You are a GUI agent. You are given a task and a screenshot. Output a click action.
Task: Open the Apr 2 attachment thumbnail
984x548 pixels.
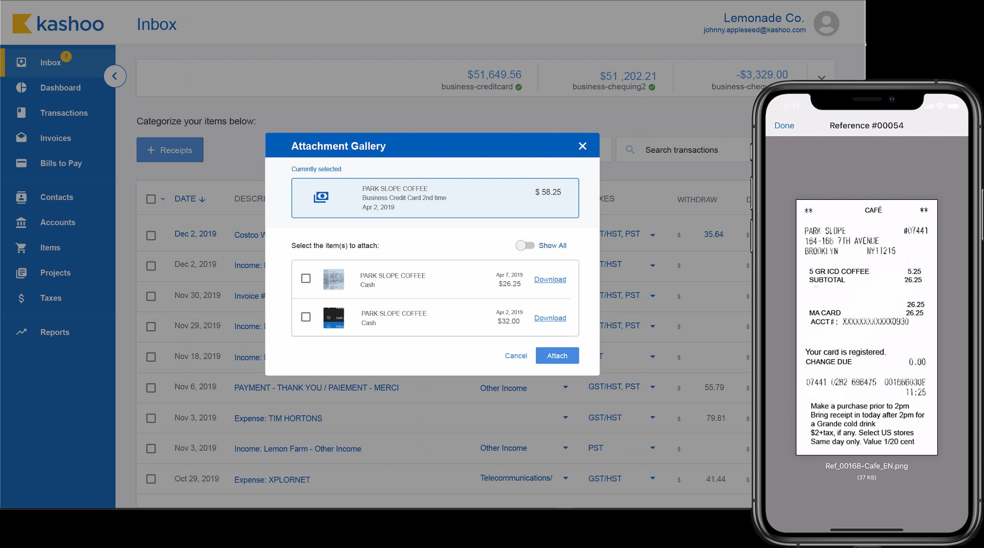[333, 318]
